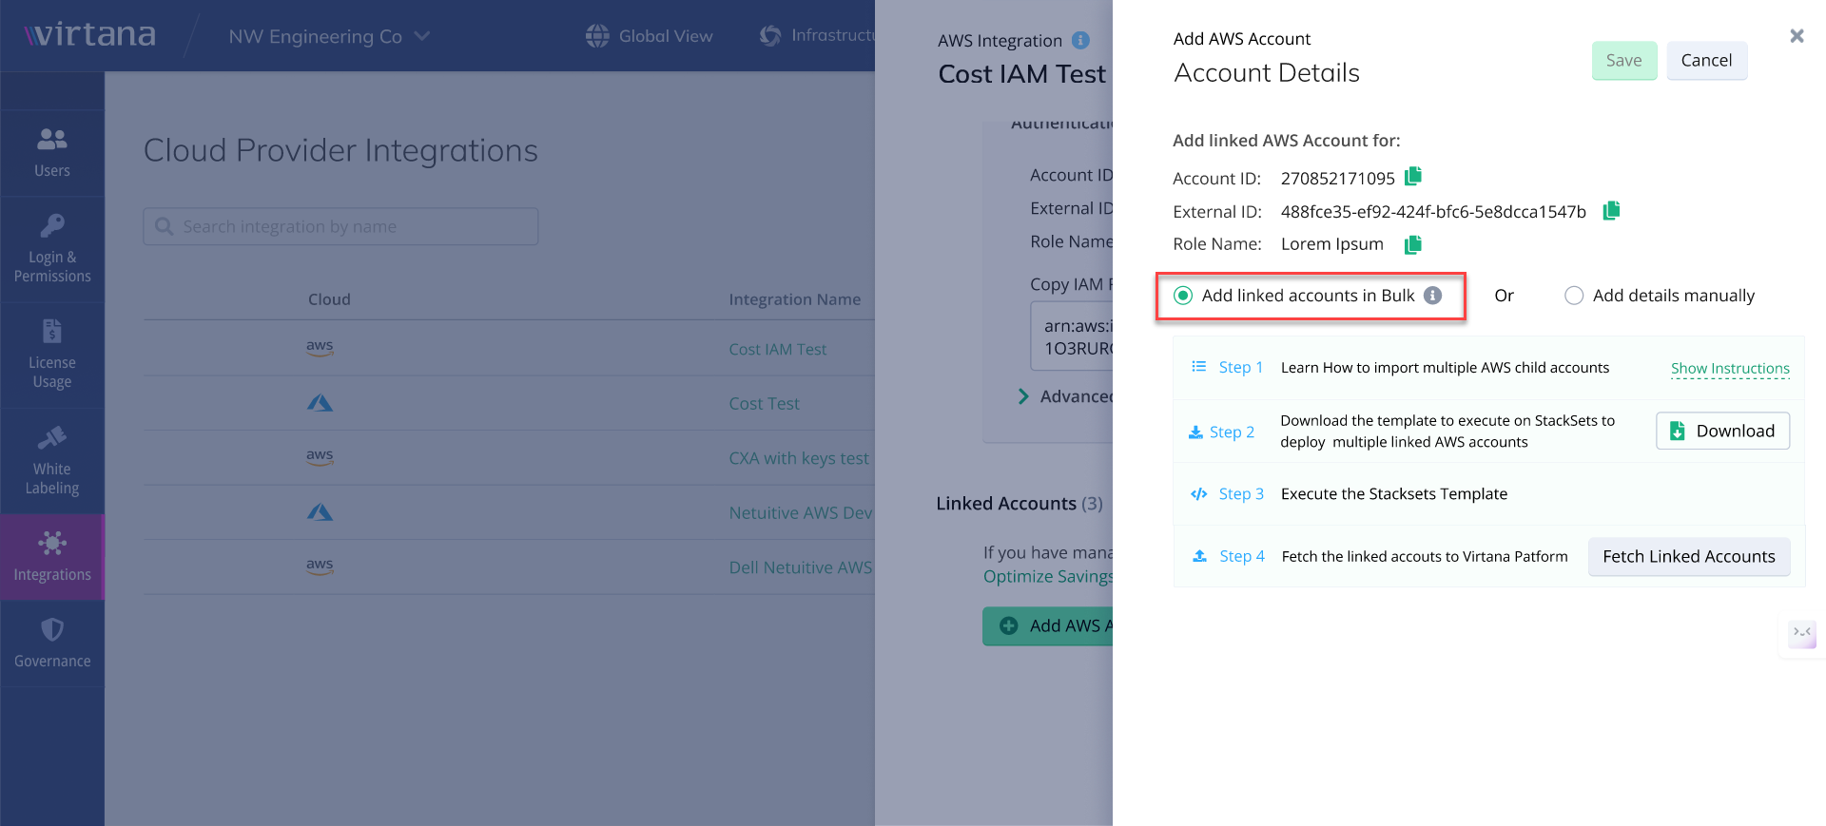Click the Cloud column header
This screenshot has width=1826, height=826.
tap(329, 299)
